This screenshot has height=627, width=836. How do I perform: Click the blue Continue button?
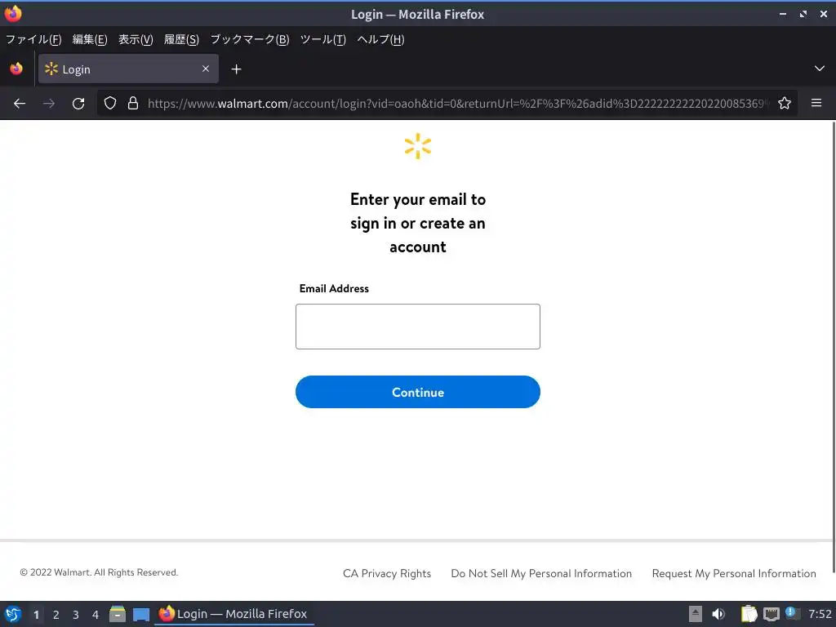pos(418,392)
